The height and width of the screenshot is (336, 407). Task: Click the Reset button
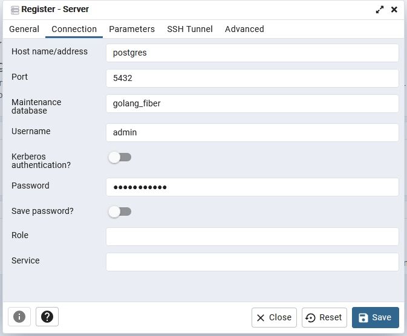(x=324, y=317)
